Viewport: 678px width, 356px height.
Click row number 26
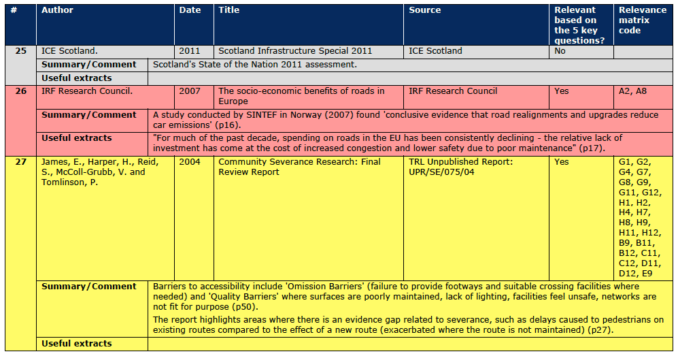click(20, 91)
